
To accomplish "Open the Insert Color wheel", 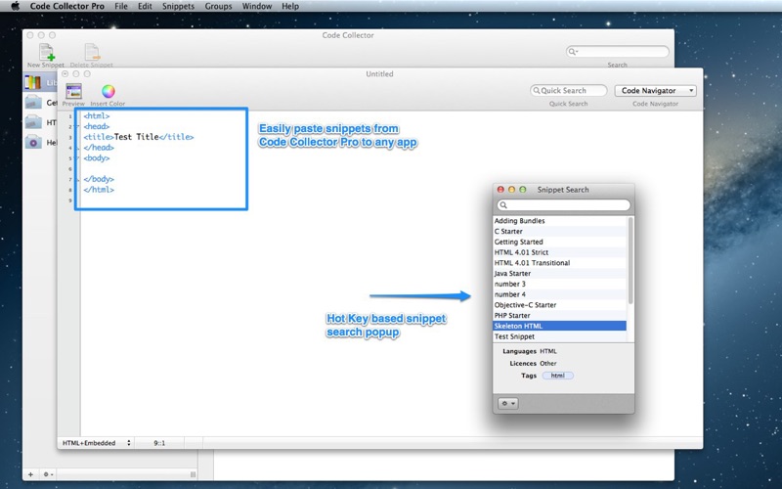I will [x=109, y=91].
